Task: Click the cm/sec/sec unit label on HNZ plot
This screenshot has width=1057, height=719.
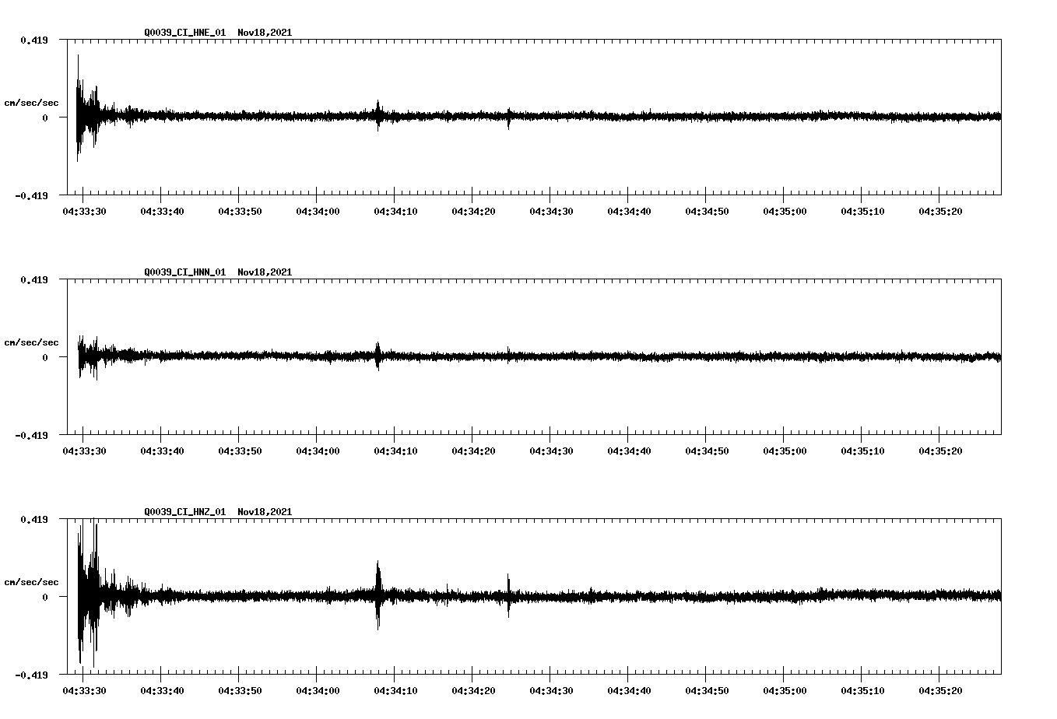Action: [31, 582]
